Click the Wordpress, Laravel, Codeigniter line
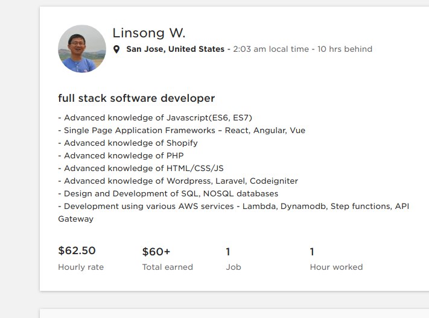Screen dimensions: 429x318 pos(178,181)
